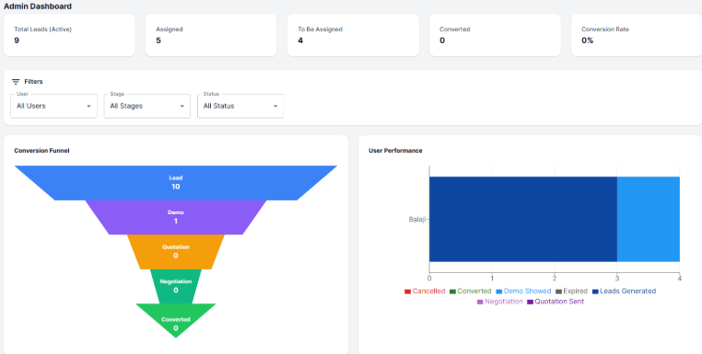Open the Status dropdown showing All Status
Screen dimensions: 702x354
click(x=240, y=106)
